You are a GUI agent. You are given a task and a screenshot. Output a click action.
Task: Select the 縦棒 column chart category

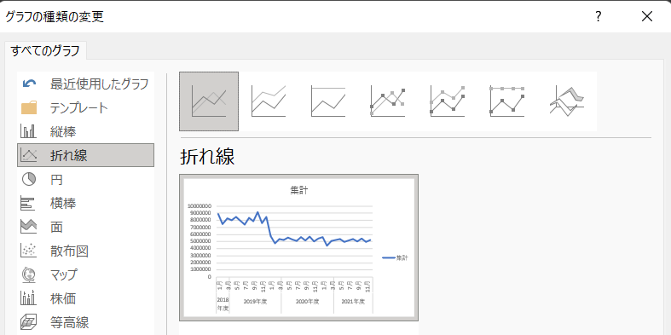(x=85, y=132)
